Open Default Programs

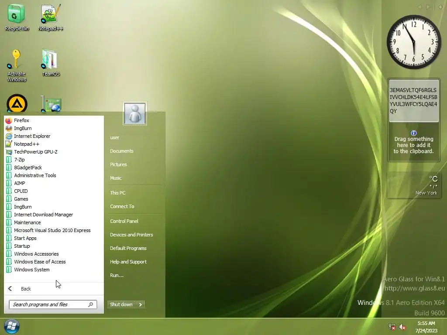[x=128, y=248]
